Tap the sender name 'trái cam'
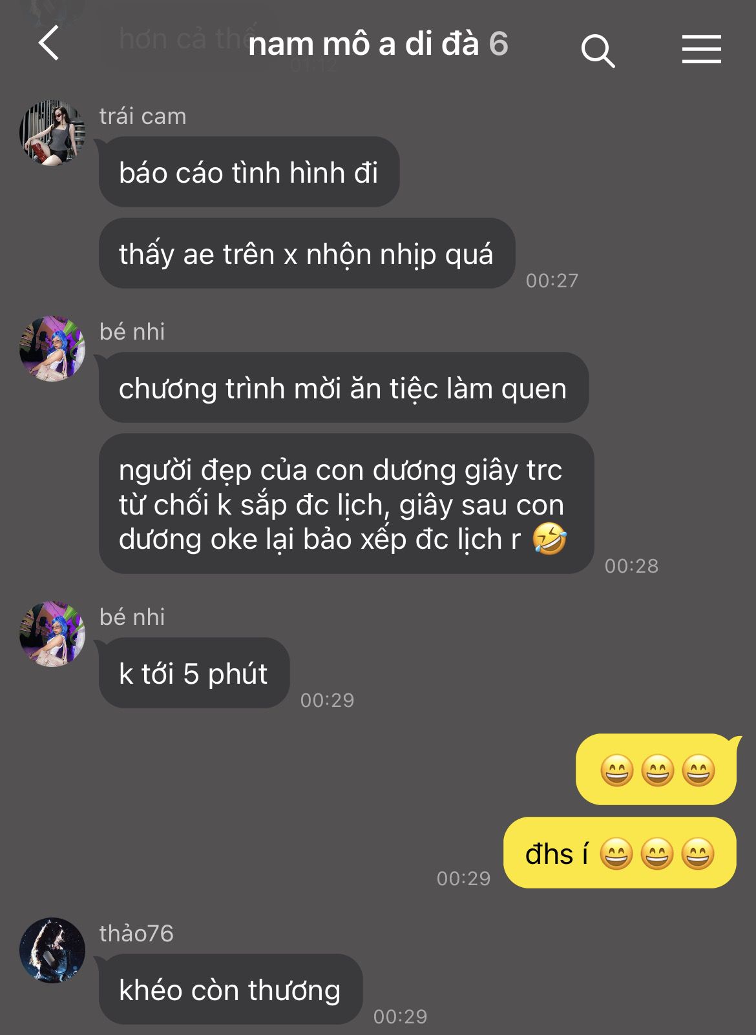The width and height of the screenshot is (756, 1035). pos(143,116)
